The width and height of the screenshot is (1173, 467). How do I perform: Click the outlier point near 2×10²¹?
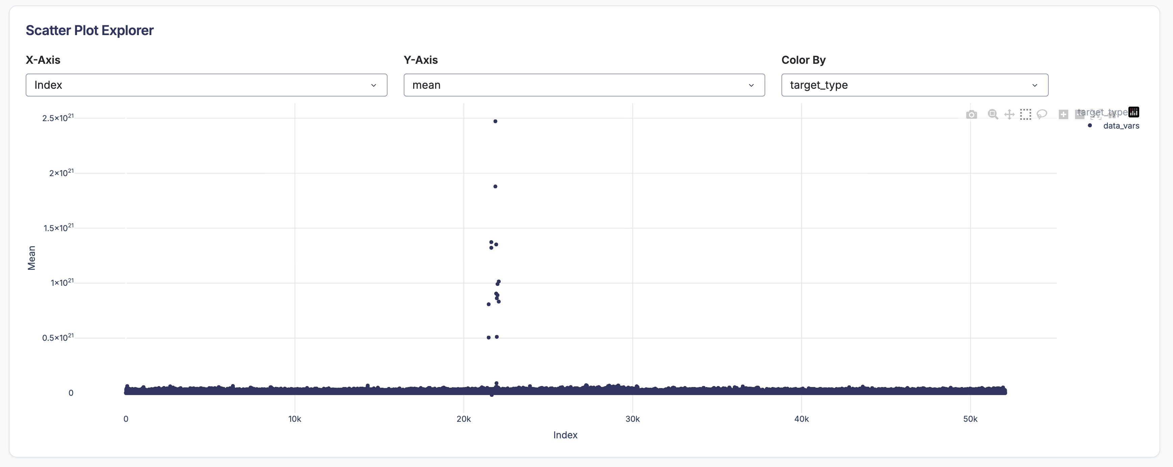coord(495,187)
